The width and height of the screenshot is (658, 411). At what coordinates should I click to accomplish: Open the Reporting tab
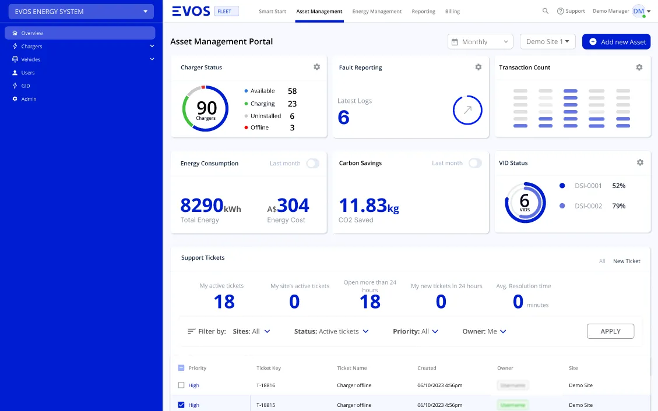pos(423,12)
